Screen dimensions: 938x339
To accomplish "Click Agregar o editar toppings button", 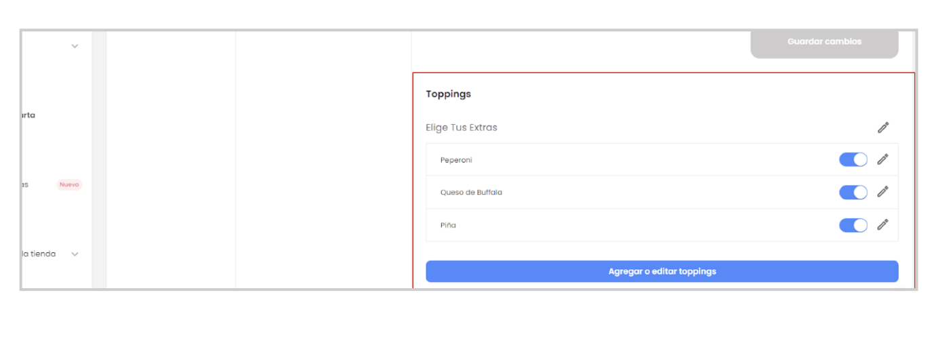I will pos(661,271).
